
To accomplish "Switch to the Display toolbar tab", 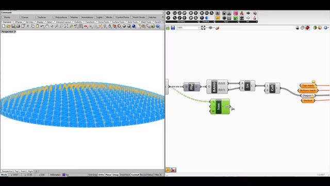I will [40, 22].
